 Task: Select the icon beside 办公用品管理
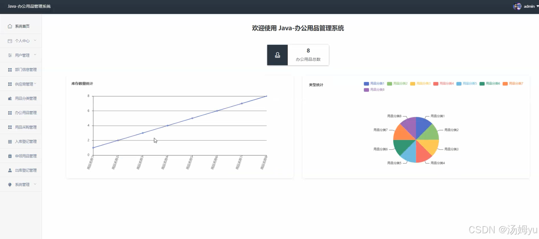[11, 112]
